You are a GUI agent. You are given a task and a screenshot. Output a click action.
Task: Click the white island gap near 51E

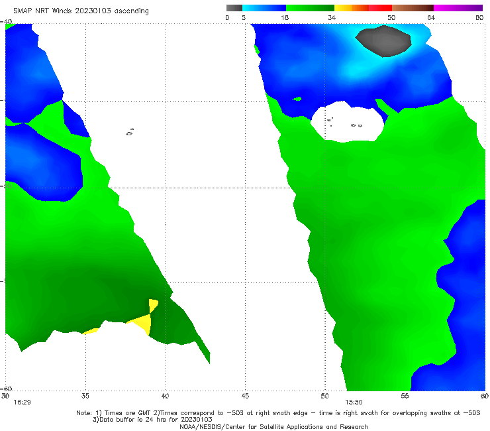pos(348,122)
